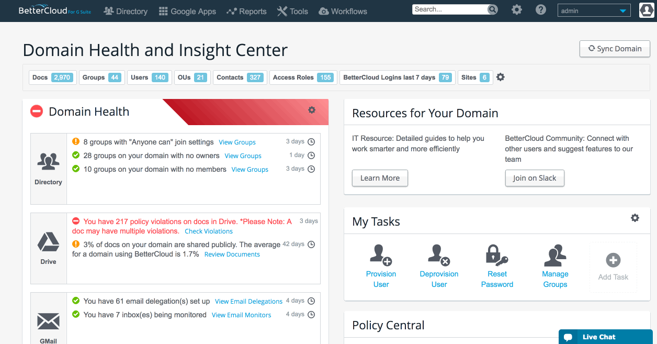Open the Google Apps menu

pos(187,11)
